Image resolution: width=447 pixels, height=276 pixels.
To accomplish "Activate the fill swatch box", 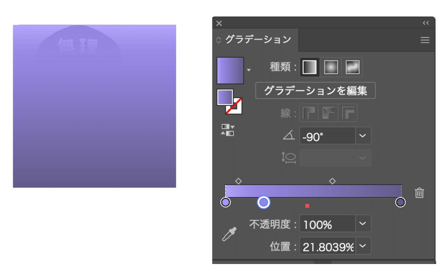I will (x=225, y=97).
